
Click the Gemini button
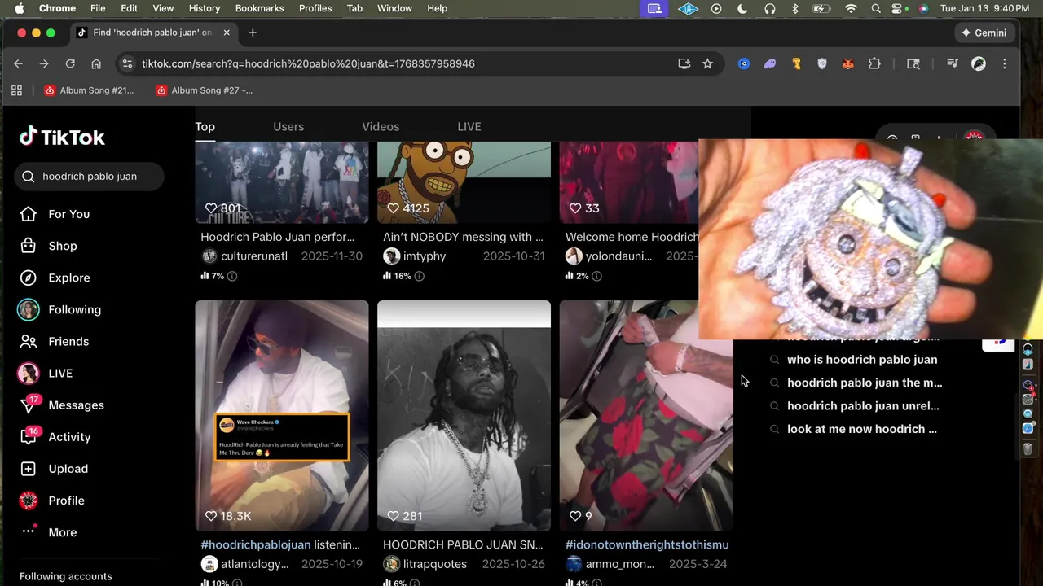pos(984,33)
